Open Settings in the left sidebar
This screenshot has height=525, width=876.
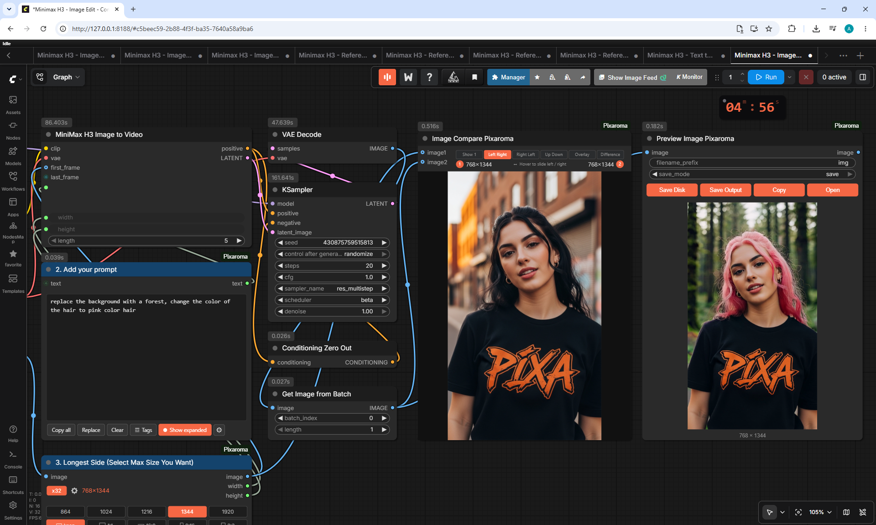coord(13,510)
